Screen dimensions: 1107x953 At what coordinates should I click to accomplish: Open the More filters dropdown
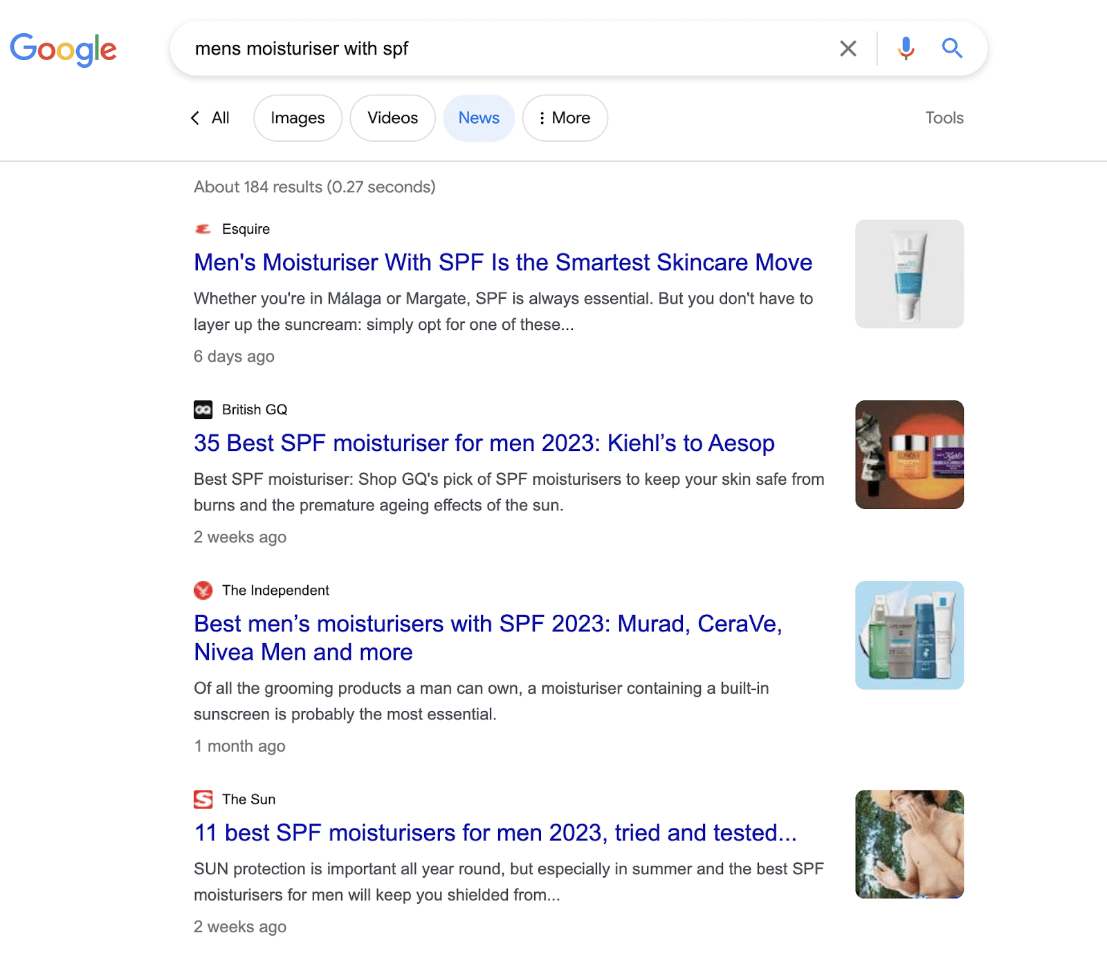[x=565, y=118]
